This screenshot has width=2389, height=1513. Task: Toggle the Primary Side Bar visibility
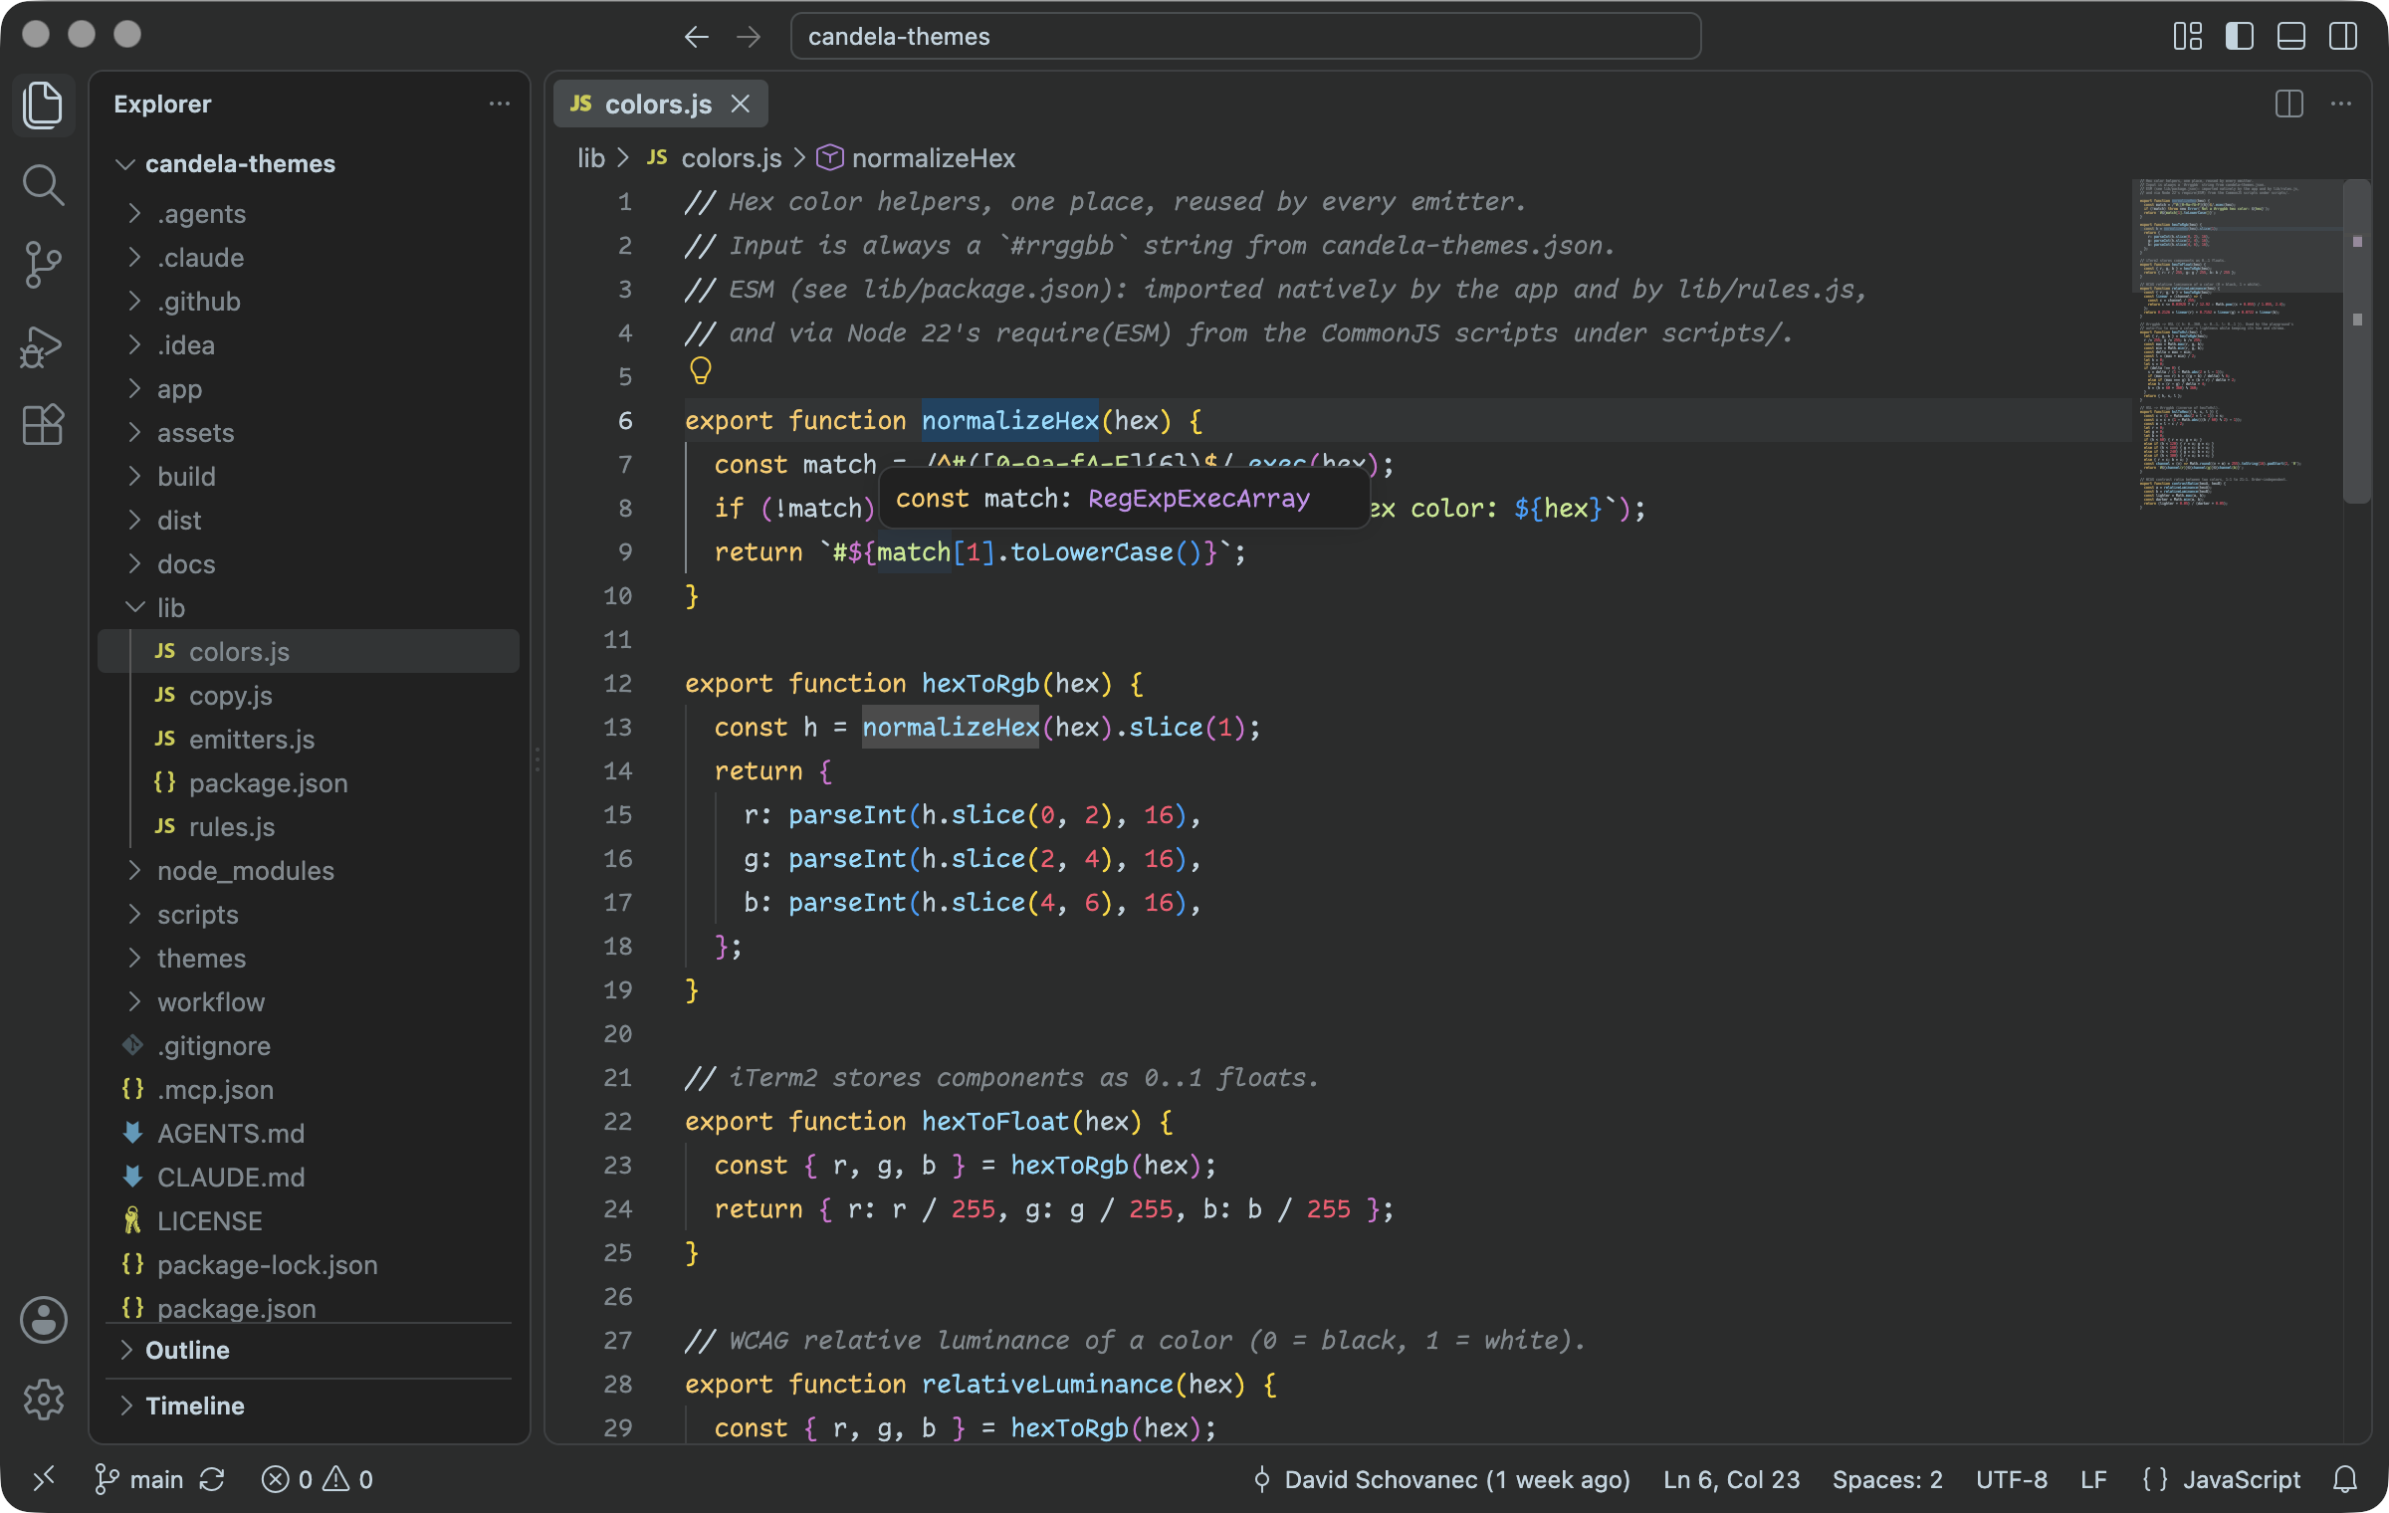click(x=2240, y=37)
